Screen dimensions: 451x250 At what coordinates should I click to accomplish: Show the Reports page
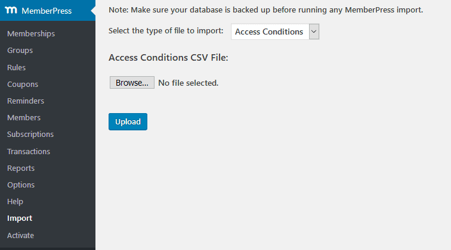coord(21,168)
